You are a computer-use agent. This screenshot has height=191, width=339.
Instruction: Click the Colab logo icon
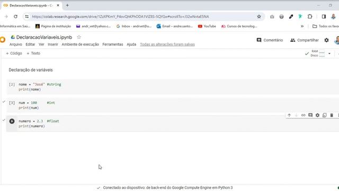2,40
